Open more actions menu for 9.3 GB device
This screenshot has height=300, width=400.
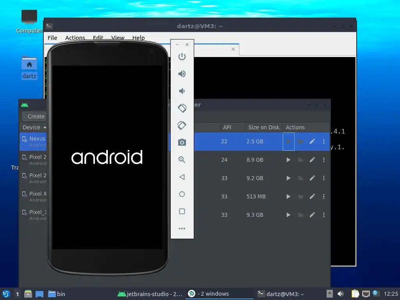(x=324, y=215)
